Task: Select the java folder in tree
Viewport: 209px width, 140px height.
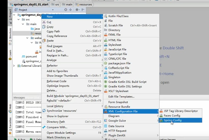Action: click(35, 29)
